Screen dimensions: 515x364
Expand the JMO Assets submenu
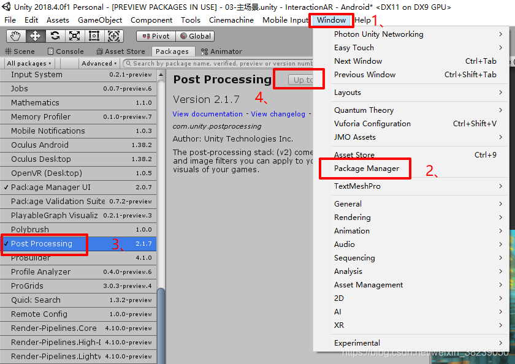click(x=411, y=137)
